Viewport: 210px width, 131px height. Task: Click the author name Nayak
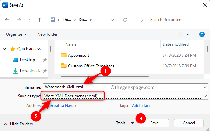click(70, 106)
